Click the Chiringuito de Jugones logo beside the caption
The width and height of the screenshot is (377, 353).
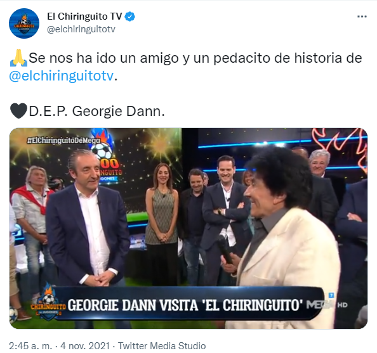tap(48, 302)
